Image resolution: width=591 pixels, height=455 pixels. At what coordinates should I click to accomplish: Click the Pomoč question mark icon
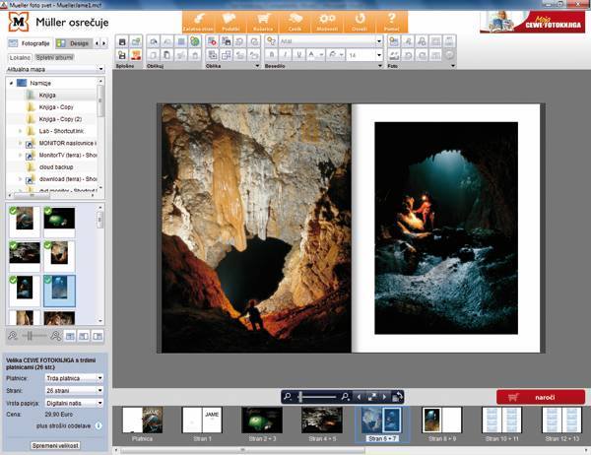tap(392, 22)
